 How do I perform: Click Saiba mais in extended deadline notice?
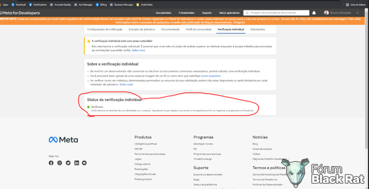click(138, 50)
